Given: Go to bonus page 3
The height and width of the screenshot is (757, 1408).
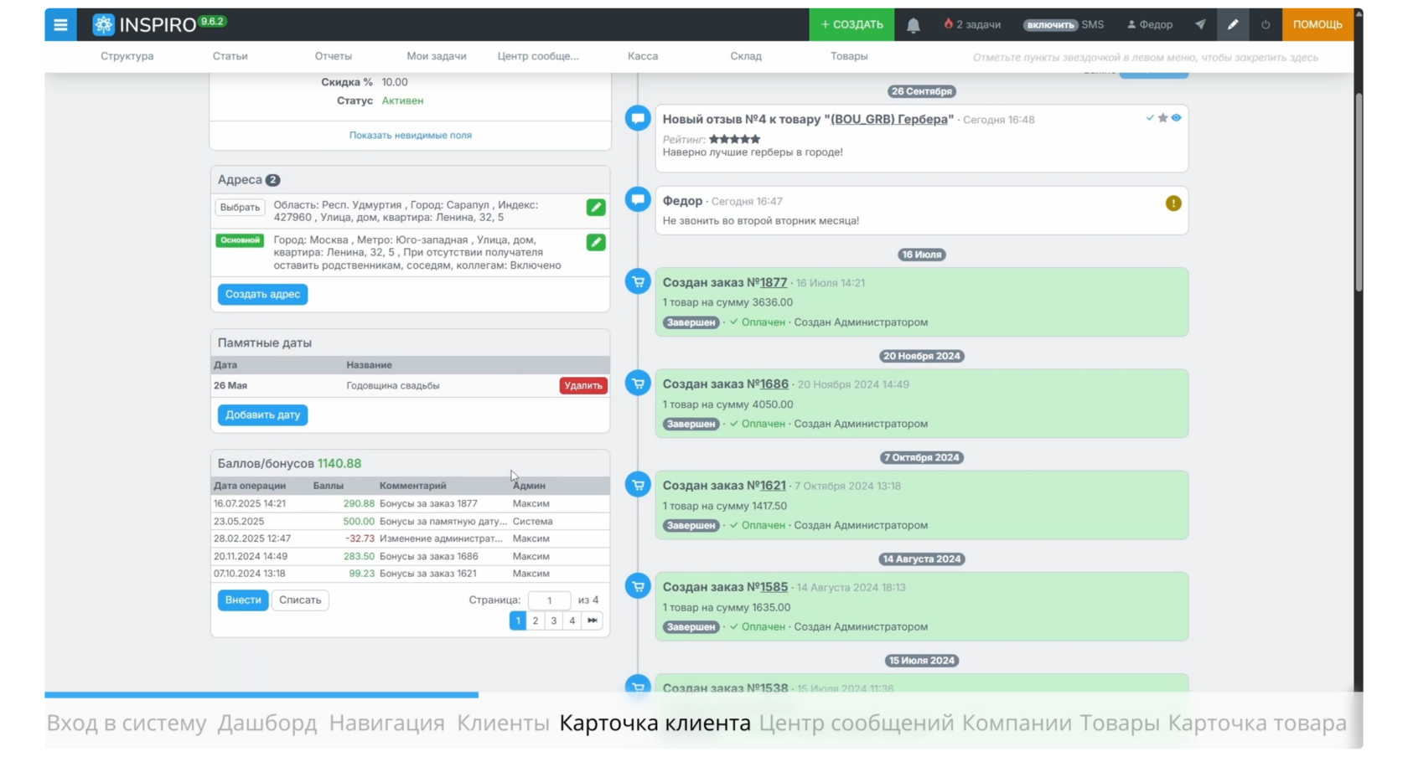Looking at the screenshot, I should click(x=554, y=621).
